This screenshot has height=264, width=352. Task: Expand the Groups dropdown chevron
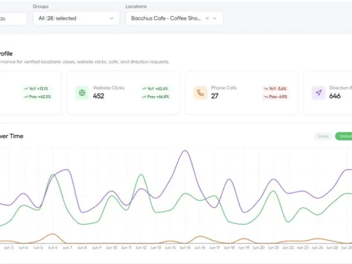(111, 18)
